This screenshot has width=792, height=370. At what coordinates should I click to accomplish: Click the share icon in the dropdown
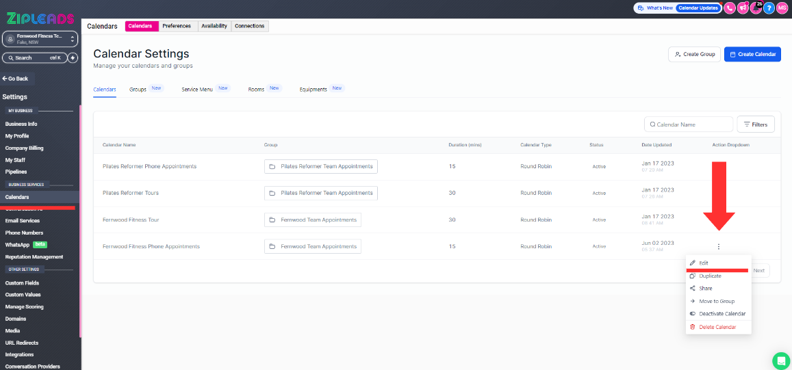(693, 288)
